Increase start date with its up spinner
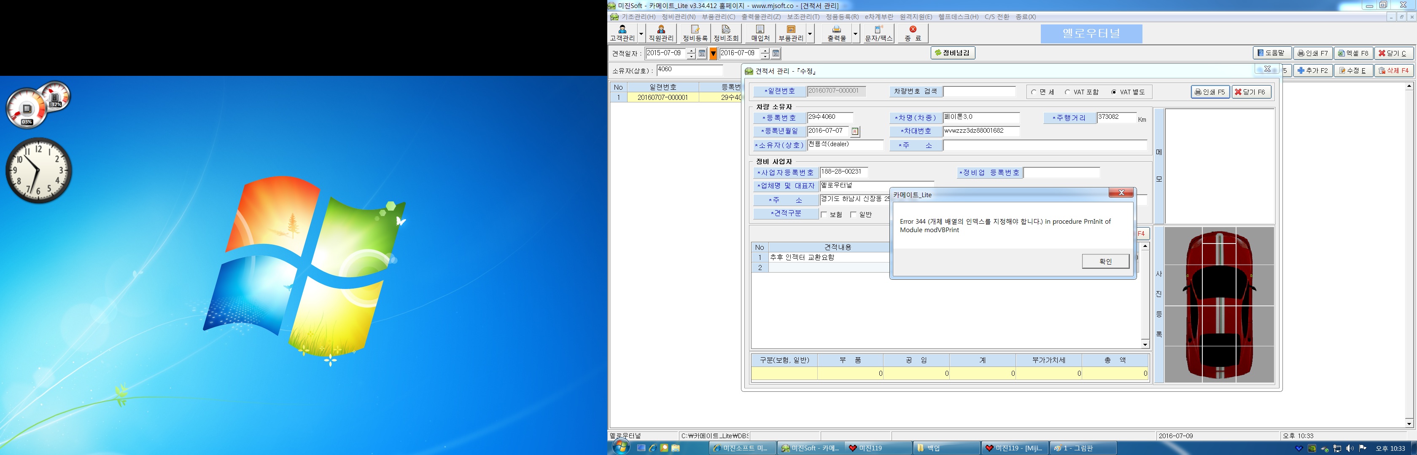 pyautogui.click(x=692, y=51)
